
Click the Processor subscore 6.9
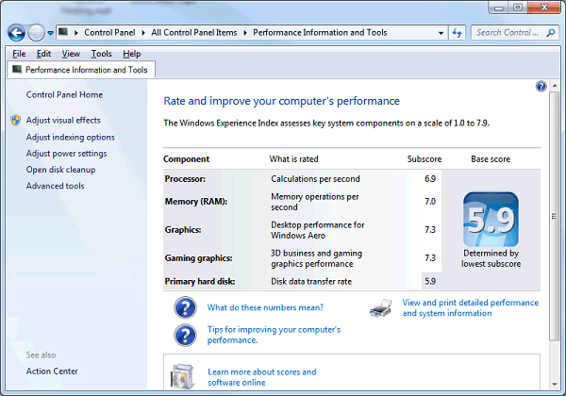tap(430, 179)
